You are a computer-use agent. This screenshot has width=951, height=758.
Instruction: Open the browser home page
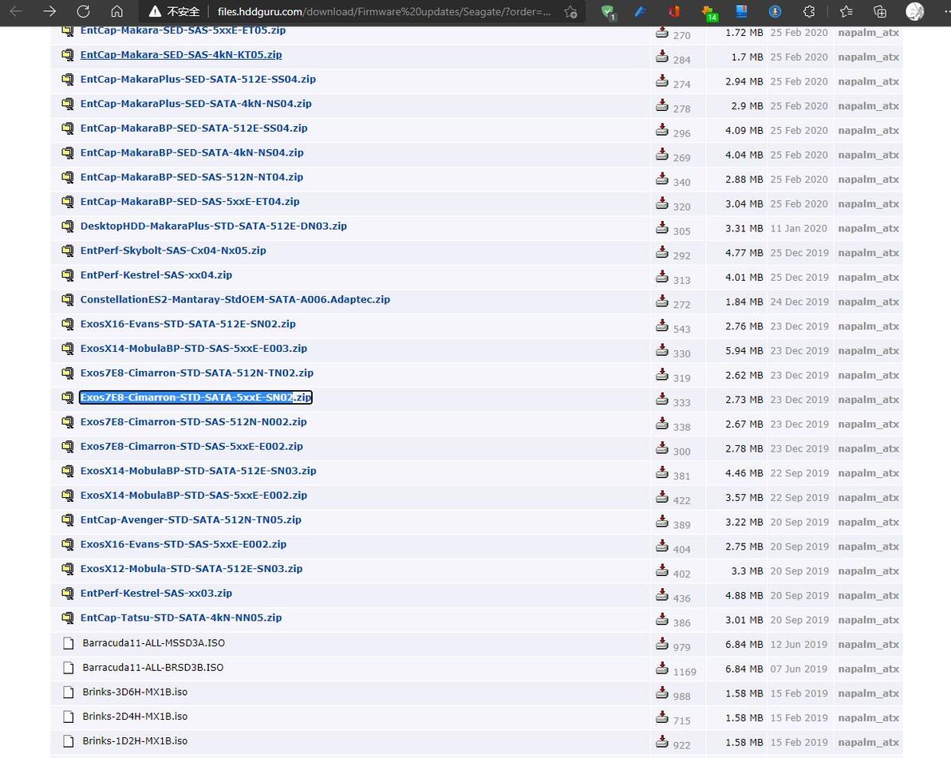(117, 11)
